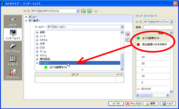Select the .Z command row
This screenshot has height=109, width=179.
[153, 82]
